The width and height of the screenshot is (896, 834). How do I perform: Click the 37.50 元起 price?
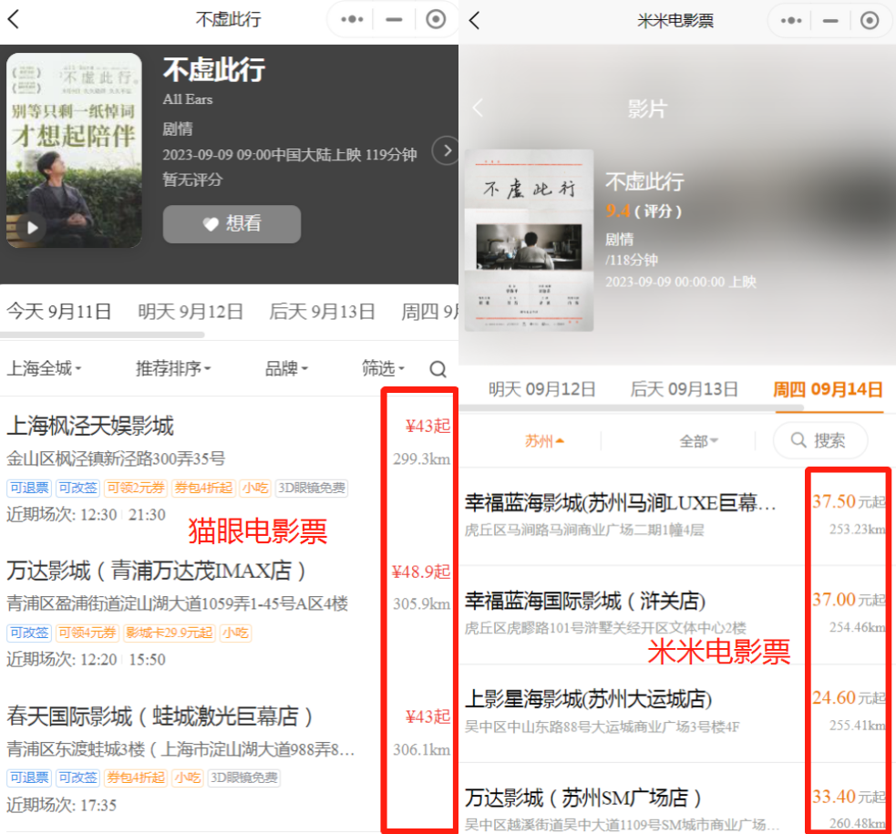tap(850, 501)
